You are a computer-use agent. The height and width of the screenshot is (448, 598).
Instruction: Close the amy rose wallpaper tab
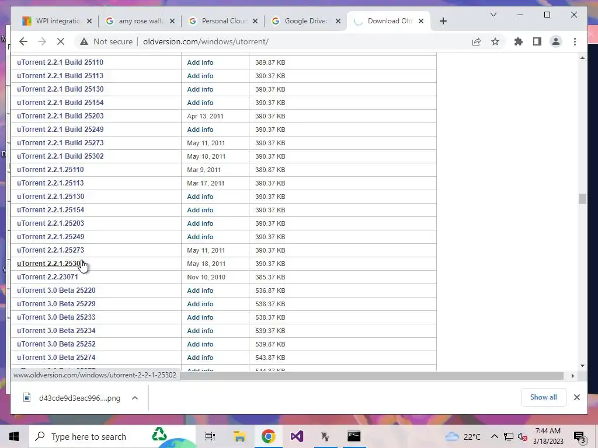pyautogui.click(x=172, y=21)
